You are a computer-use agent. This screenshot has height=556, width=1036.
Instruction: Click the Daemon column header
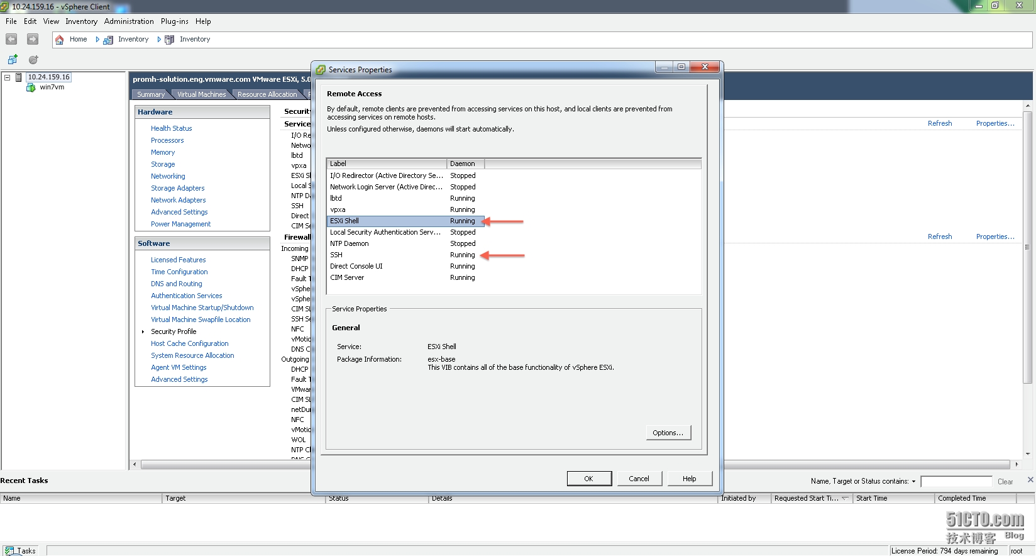[x=465, y=164]
